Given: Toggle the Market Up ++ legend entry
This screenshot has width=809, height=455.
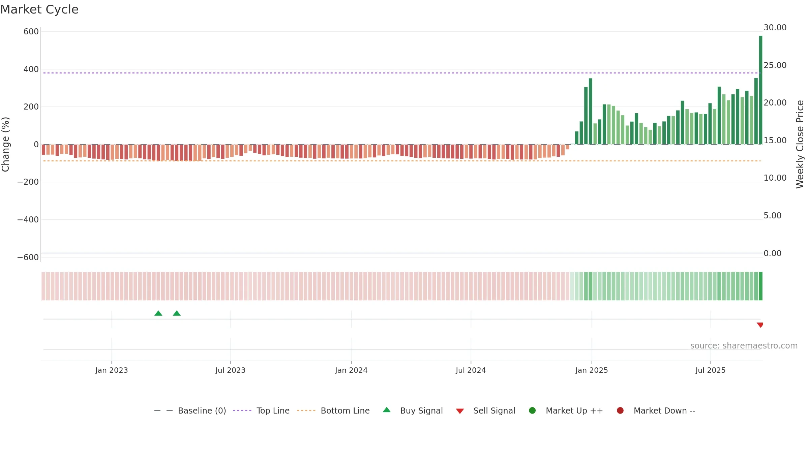Looking at the screenshot, I should (566, 411).
